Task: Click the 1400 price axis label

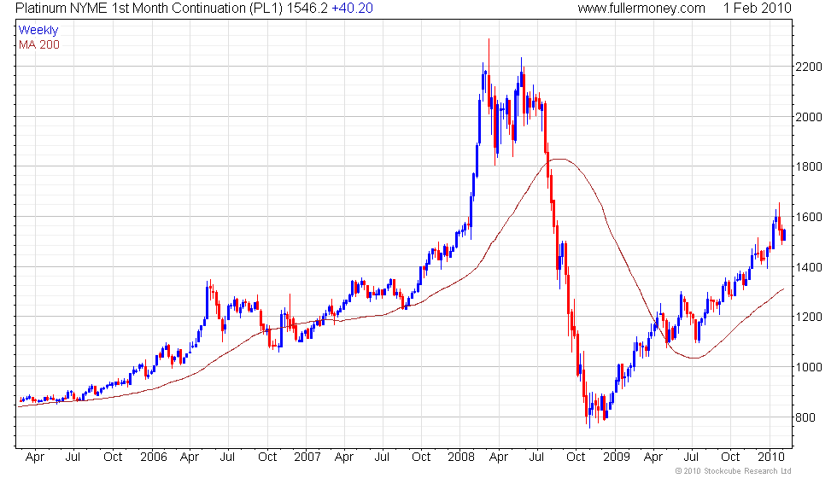Action: 809,267
